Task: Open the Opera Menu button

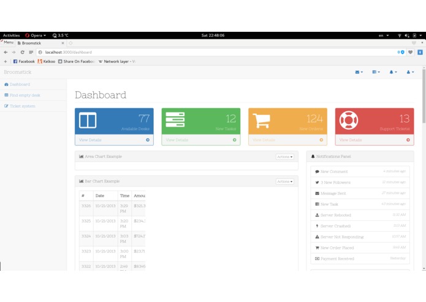Action: pyautogui.click(x=7, y=43)
